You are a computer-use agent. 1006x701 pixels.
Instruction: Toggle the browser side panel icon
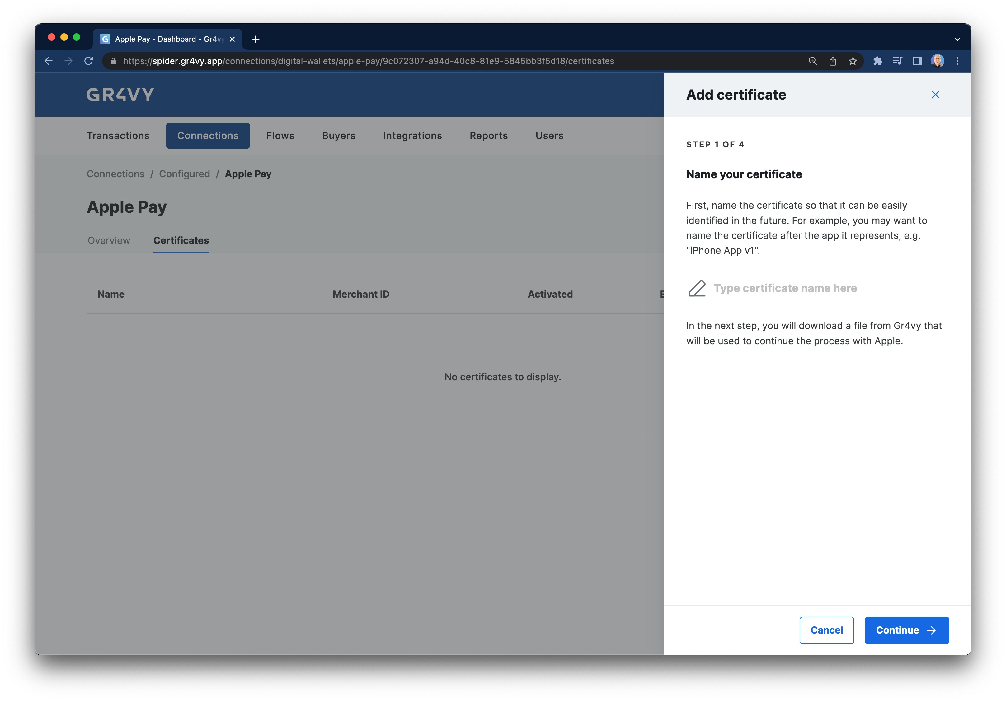pos(917,61)
